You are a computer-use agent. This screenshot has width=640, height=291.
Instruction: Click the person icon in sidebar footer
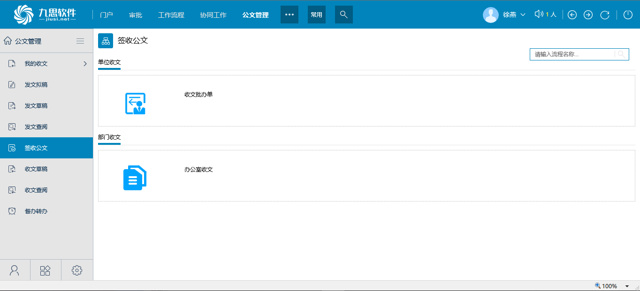pos(15,270)
